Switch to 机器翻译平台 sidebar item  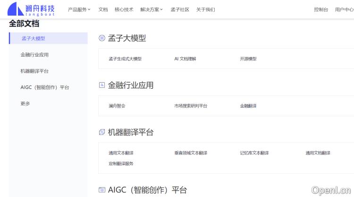(34, 71)
